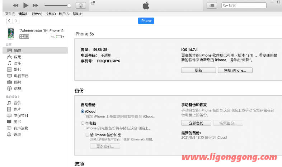This screenshot has height=167, width=282.
Task: Open the list view button
Action: [x=212, y=5]
